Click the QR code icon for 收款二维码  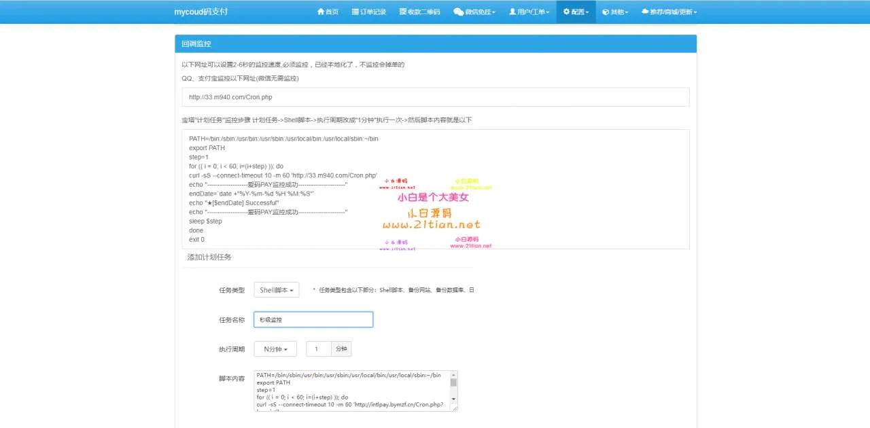tap(402, 12)
